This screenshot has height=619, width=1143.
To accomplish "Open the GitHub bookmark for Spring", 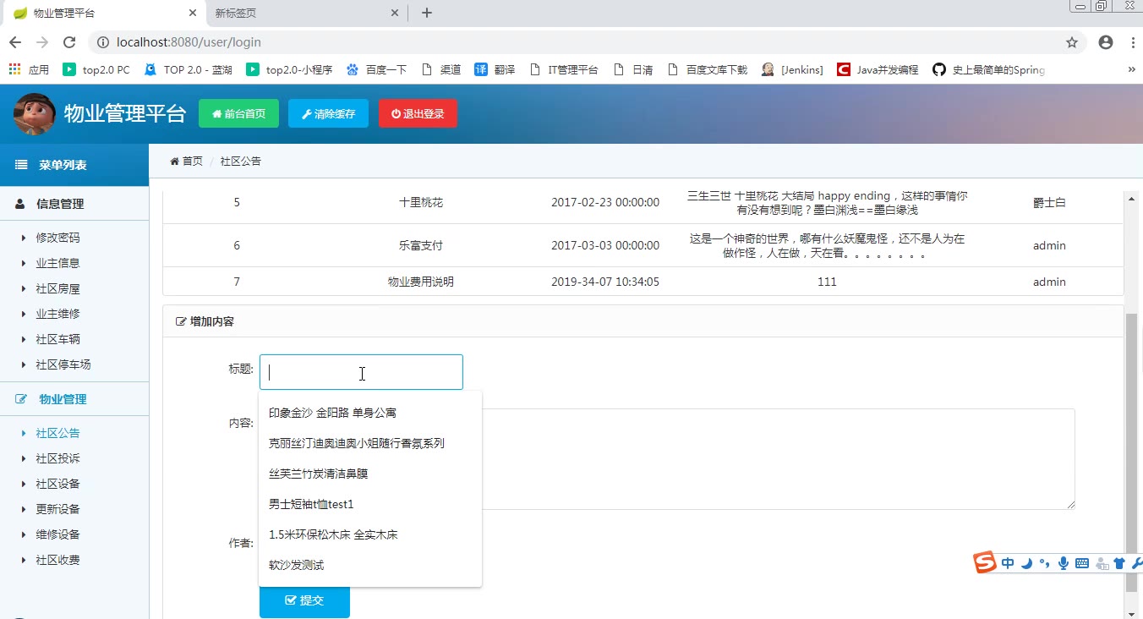I will pyautogui.click(x=989, y=70).
